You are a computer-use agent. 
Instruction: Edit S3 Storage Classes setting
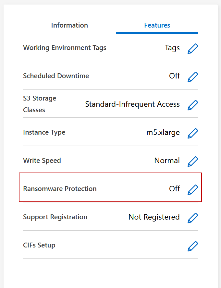tap(193, 105)
